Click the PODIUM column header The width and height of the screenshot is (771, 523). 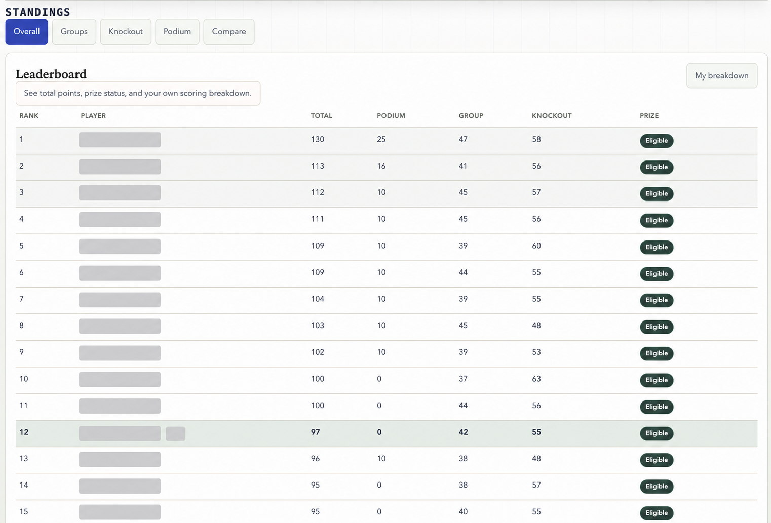391,116
